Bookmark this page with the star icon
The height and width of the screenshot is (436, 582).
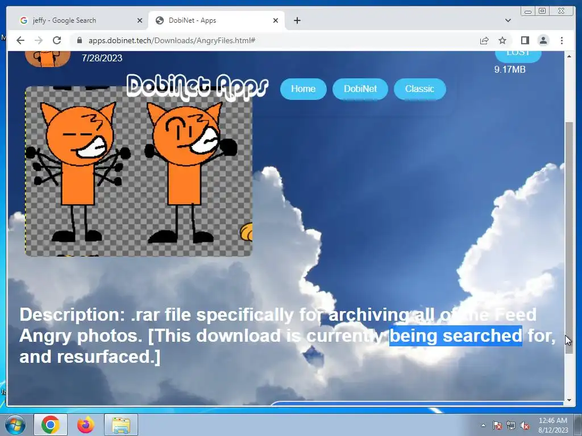[x=502, y=40]
